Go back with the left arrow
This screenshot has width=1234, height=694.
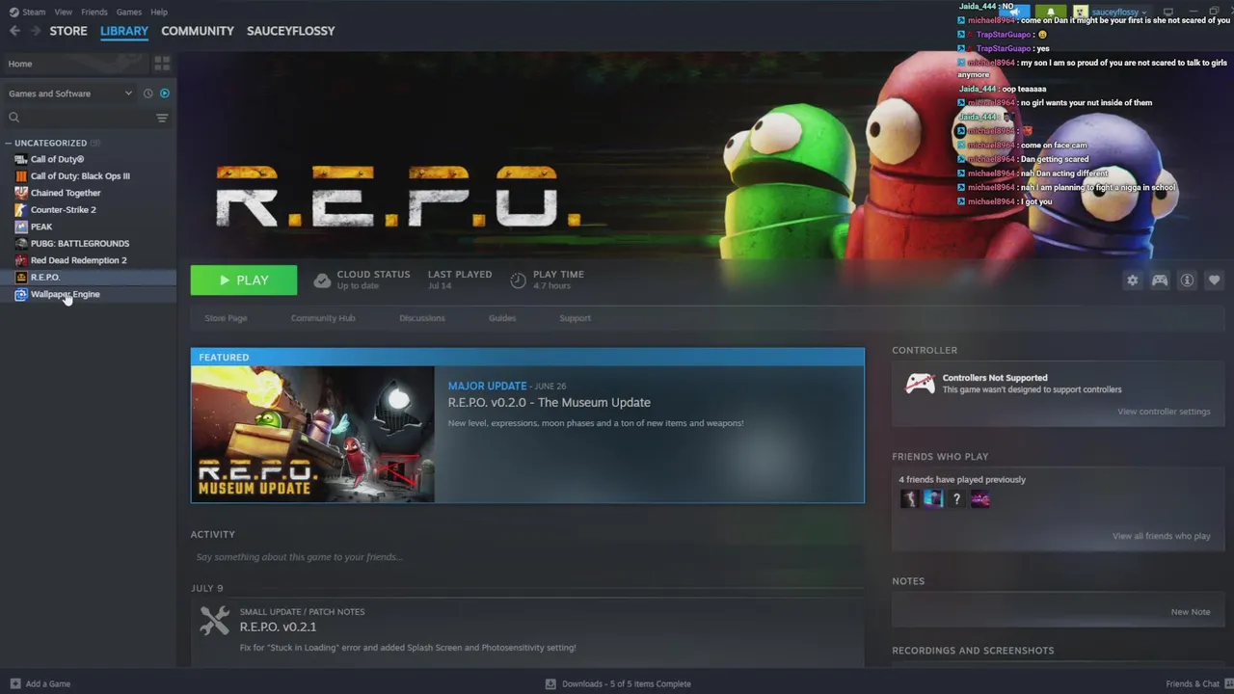14,31
